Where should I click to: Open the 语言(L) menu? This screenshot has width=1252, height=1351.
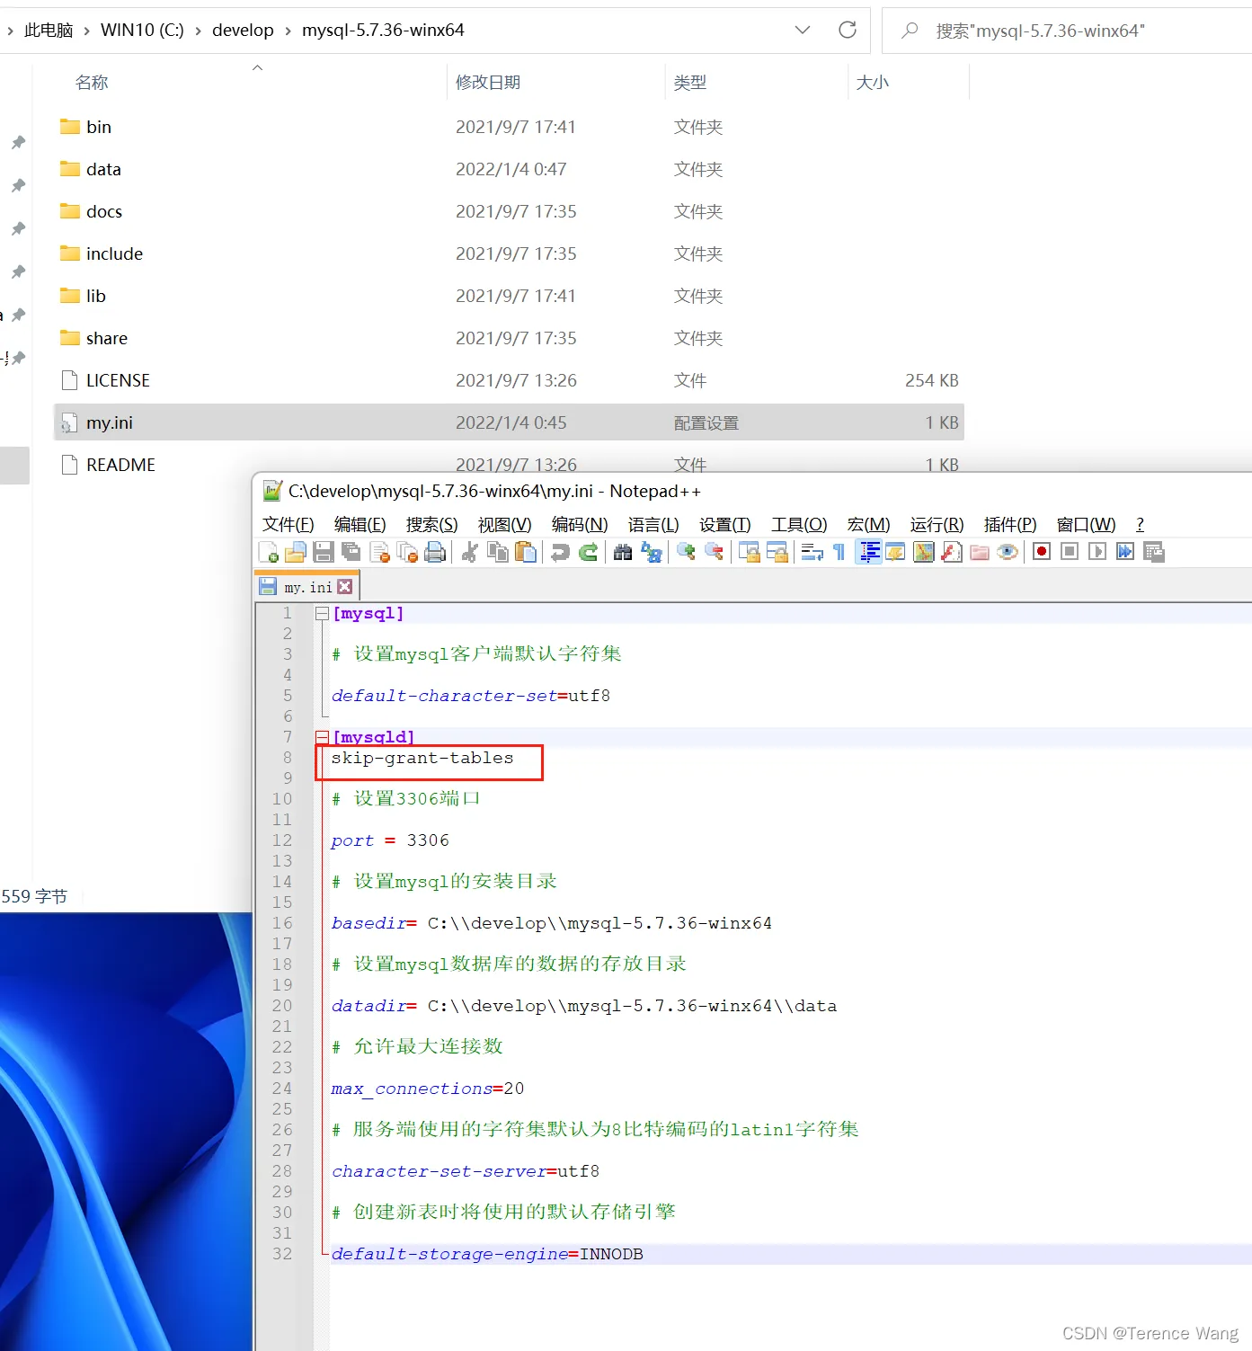[x=653, y=524]
